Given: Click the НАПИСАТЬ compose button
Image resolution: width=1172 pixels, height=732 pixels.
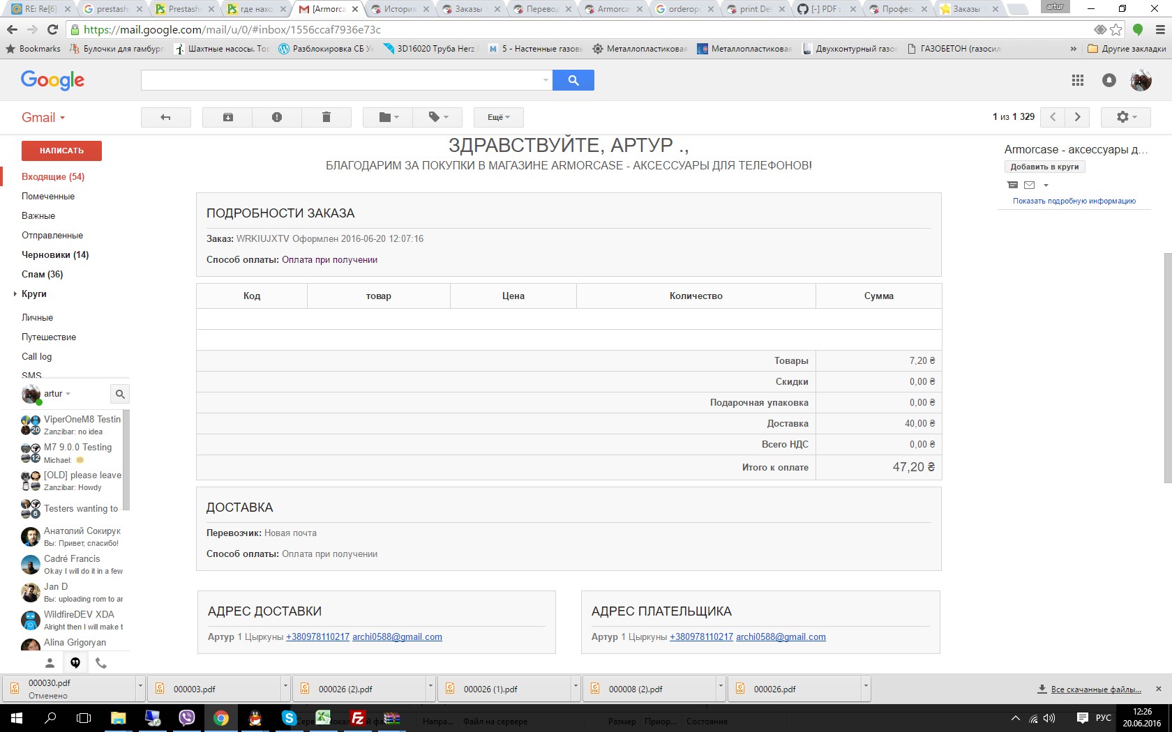Looking at the screenshot, I should click(61, 151).
